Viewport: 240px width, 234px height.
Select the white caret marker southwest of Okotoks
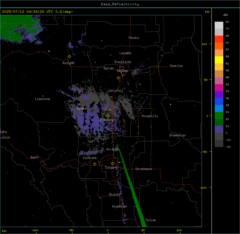(x=100, y=198)
